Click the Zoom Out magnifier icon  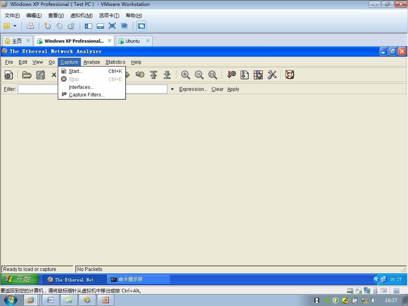pos(199,75)
